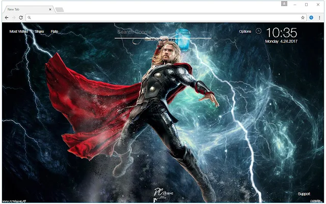326x204 pixels.
Task: Click the Share link
Action: [x=40, y=32]
